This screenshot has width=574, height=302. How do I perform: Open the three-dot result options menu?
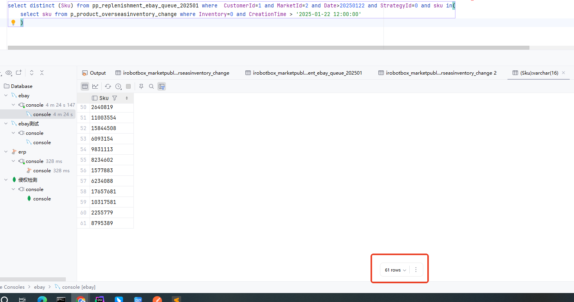(416, 270)
